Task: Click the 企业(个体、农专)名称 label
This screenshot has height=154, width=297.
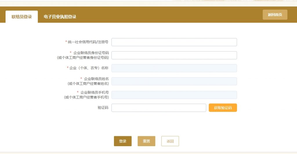Action: click(x=89, y=68)
